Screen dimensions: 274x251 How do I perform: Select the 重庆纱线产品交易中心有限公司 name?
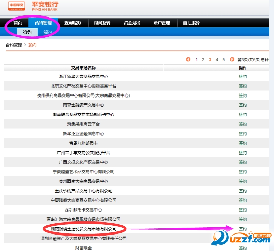(x=83, y=191)
